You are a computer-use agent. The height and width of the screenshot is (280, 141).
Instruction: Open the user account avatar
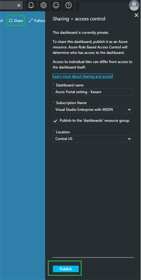click(x=134, y=5)
